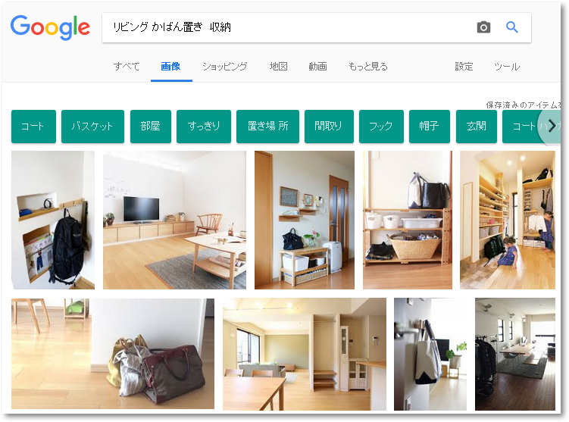Image resolution: width=569 pixels, height=422 pixels.
Task: Open the black backpack on hook image
Action: tap(53, 220)
